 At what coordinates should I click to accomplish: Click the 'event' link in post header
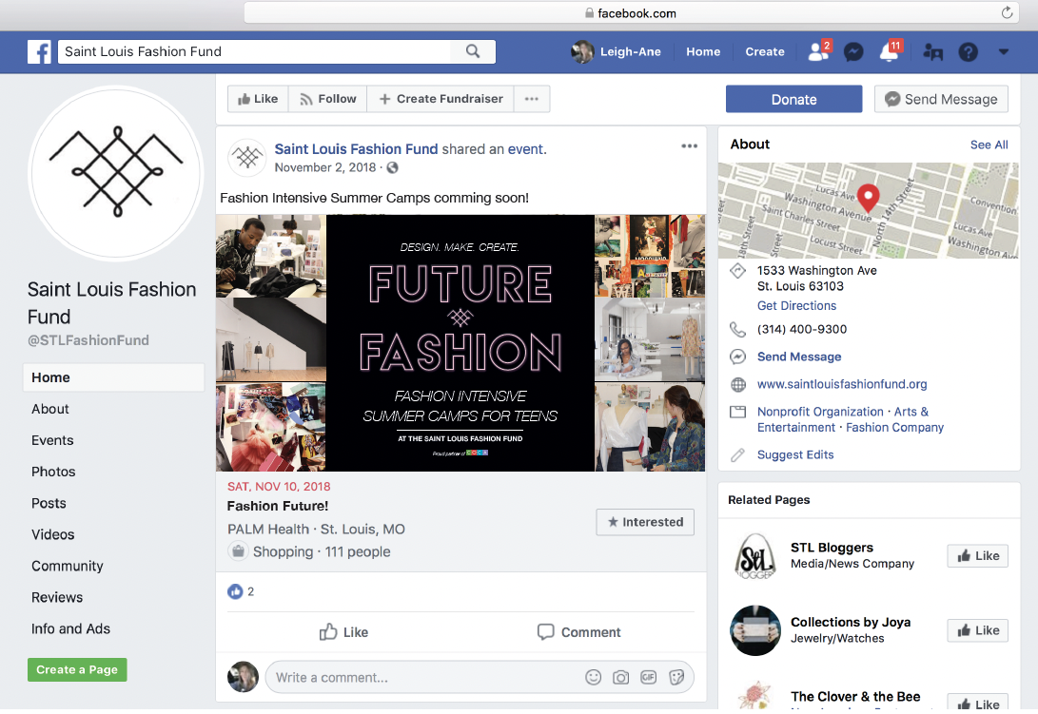pyautogui.click(x=525, y=149)
